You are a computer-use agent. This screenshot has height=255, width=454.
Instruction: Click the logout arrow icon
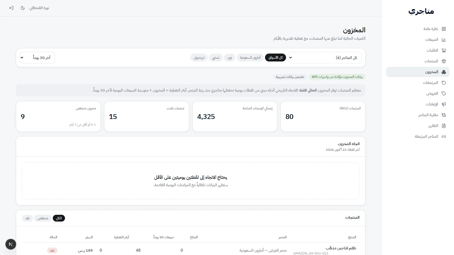pyautogui.click(x=11, y=8)
